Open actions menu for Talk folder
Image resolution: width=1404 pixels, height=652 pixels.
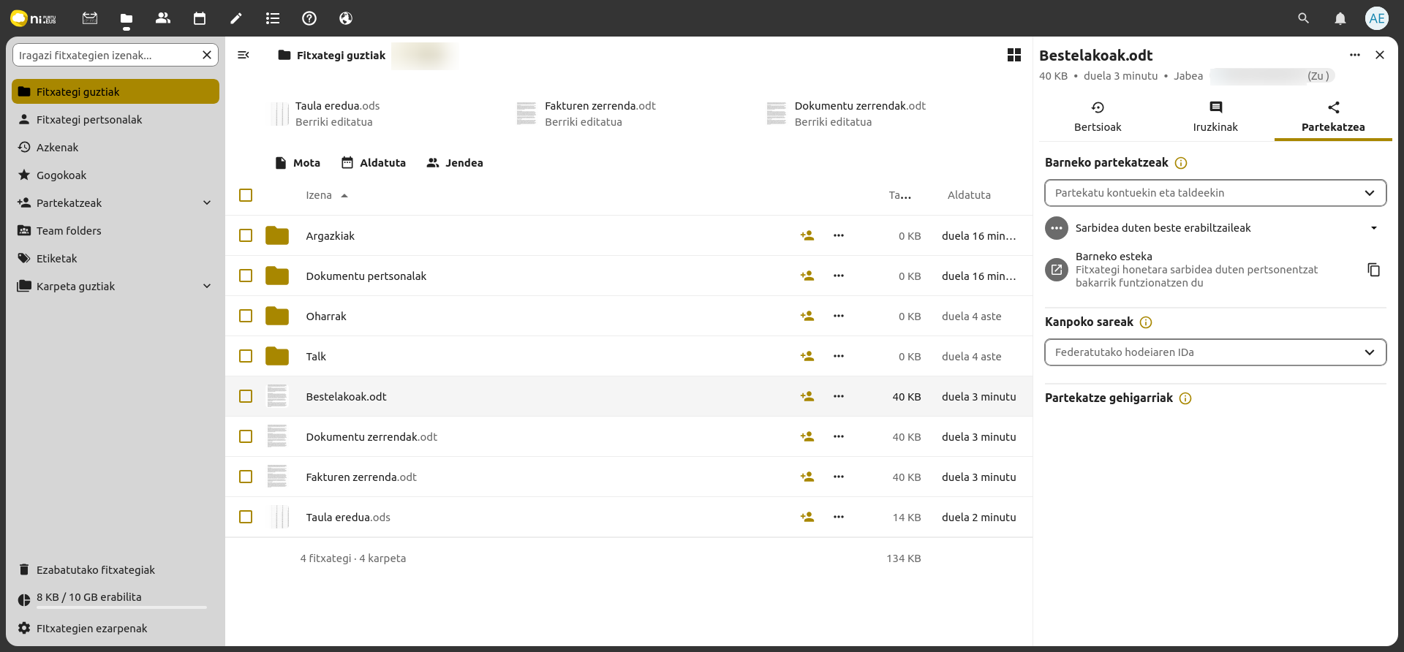point(838,356)
